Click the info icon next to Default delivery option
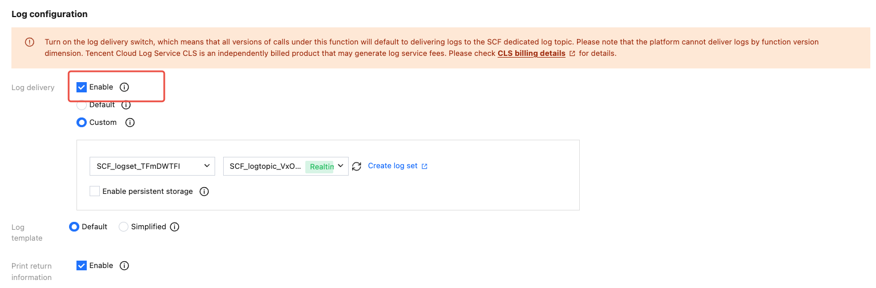 [126, 105]
